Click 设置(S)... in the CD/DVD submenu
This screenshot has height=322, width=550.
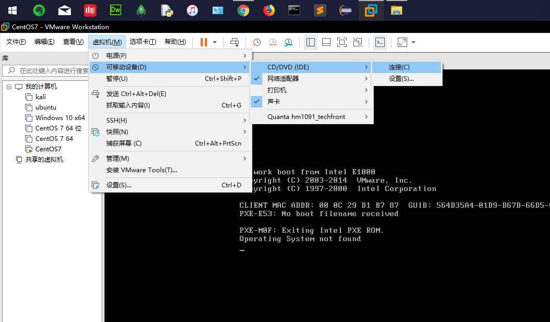(407, 79)
